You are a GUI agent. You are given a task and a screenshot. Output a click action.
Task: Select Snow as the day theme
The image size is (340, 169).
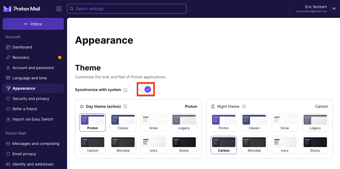coord(153,122)
